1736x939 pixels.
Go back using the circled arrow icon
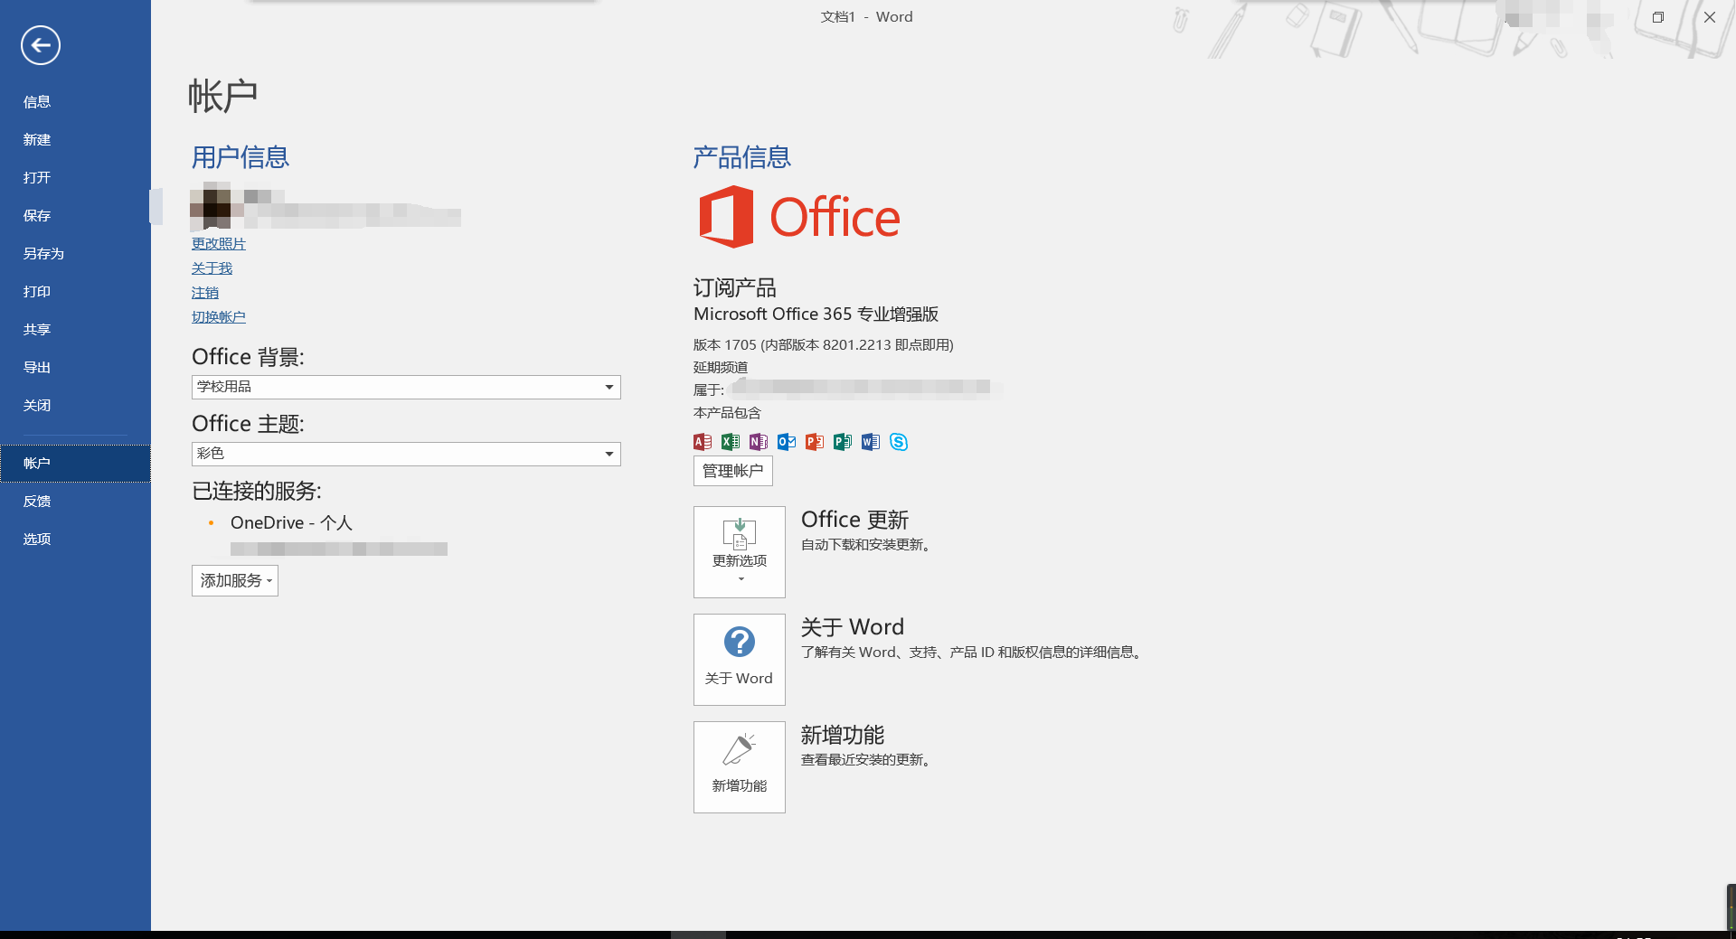tap(41, 45)
